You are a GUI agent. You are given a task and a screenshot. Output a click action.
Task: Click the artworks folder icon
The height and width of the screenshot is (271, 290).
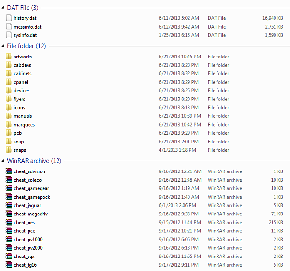point(9,57)
